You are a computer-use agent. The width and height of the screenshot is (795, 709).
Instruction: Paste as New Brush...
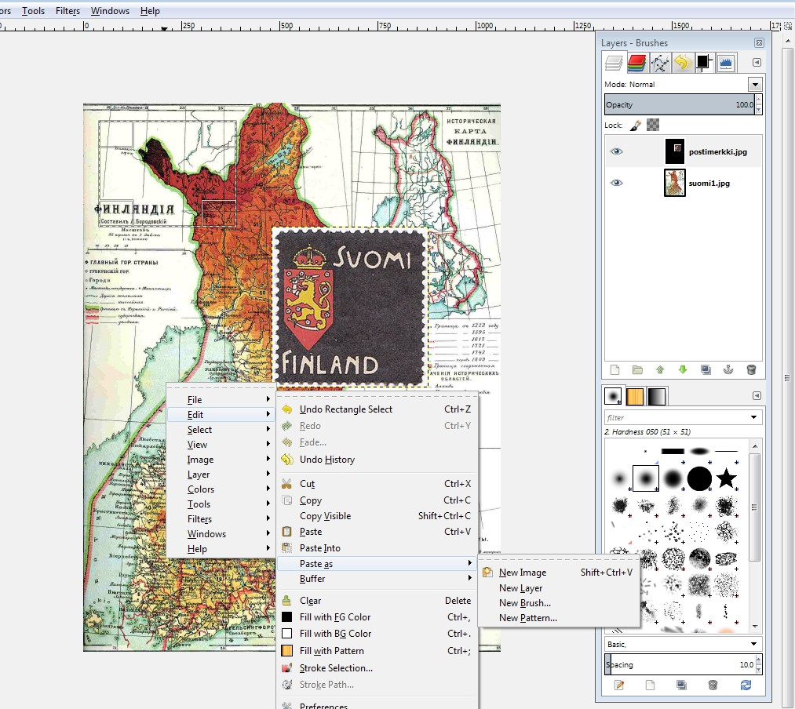coord(559,603)
